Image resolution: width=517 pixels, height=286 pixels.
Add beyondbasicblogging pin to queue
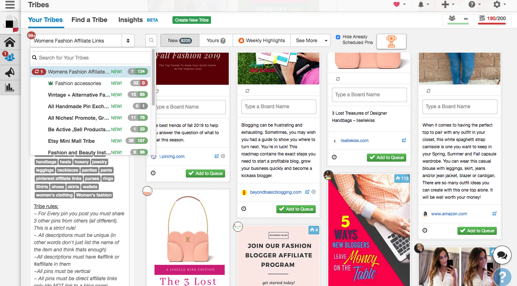point(296,209)
